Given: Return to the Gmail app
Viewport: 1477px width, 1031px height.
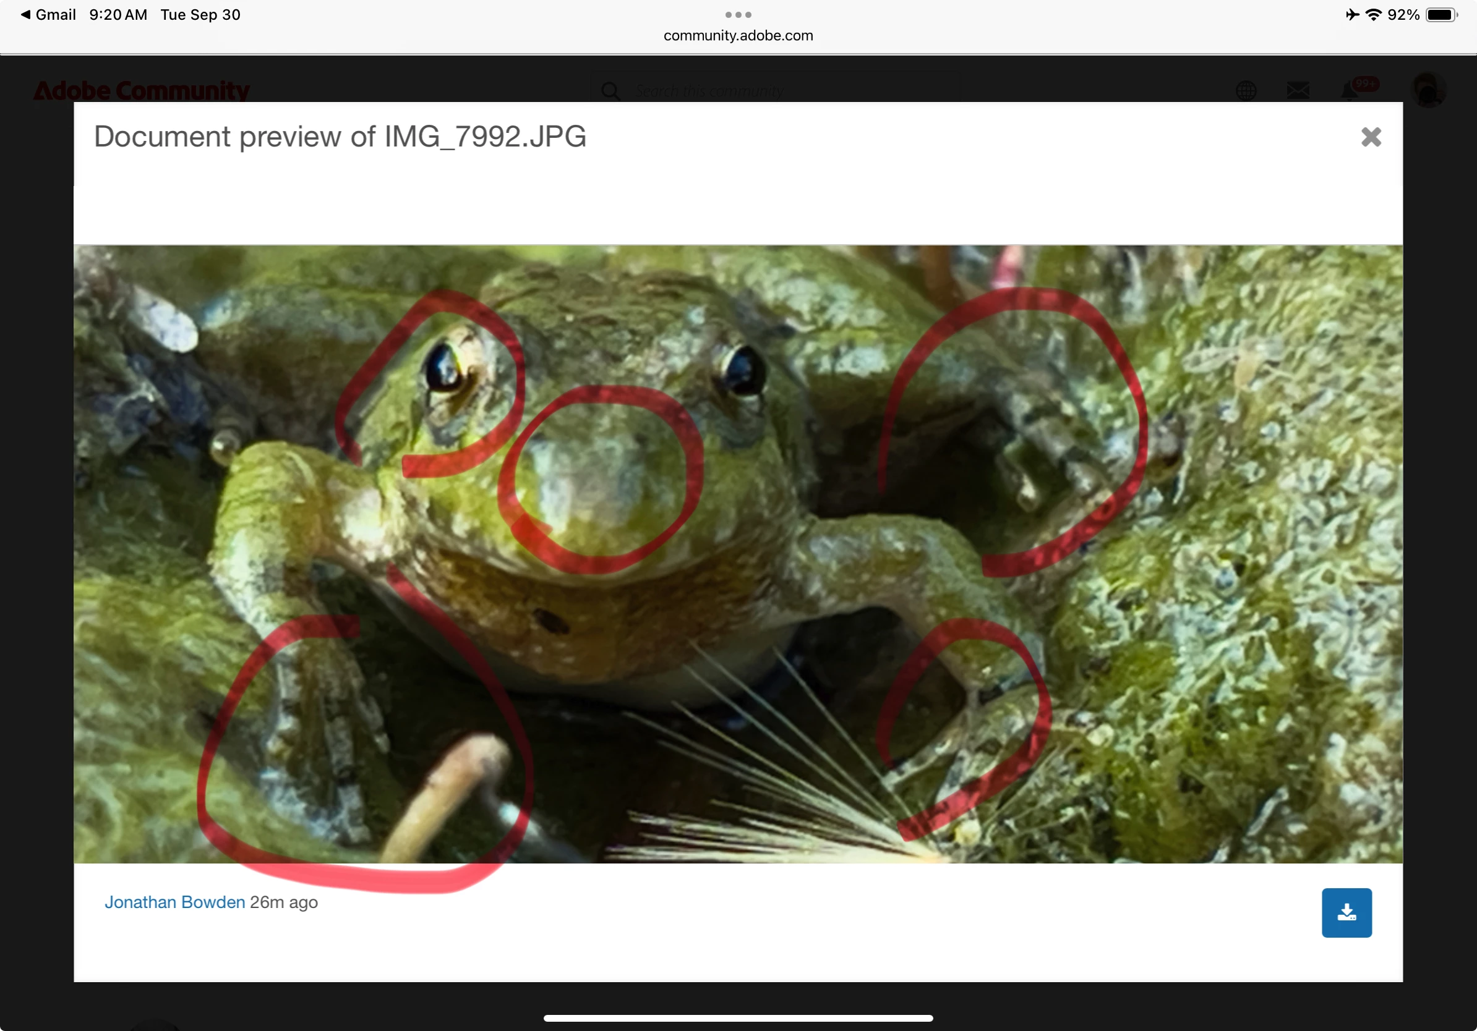Looking at the screenshot, I should coord(48,14).
